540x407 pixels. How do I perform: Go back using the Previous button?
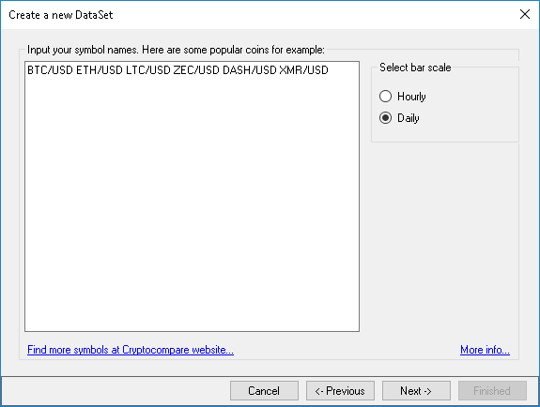pos(340,390)
